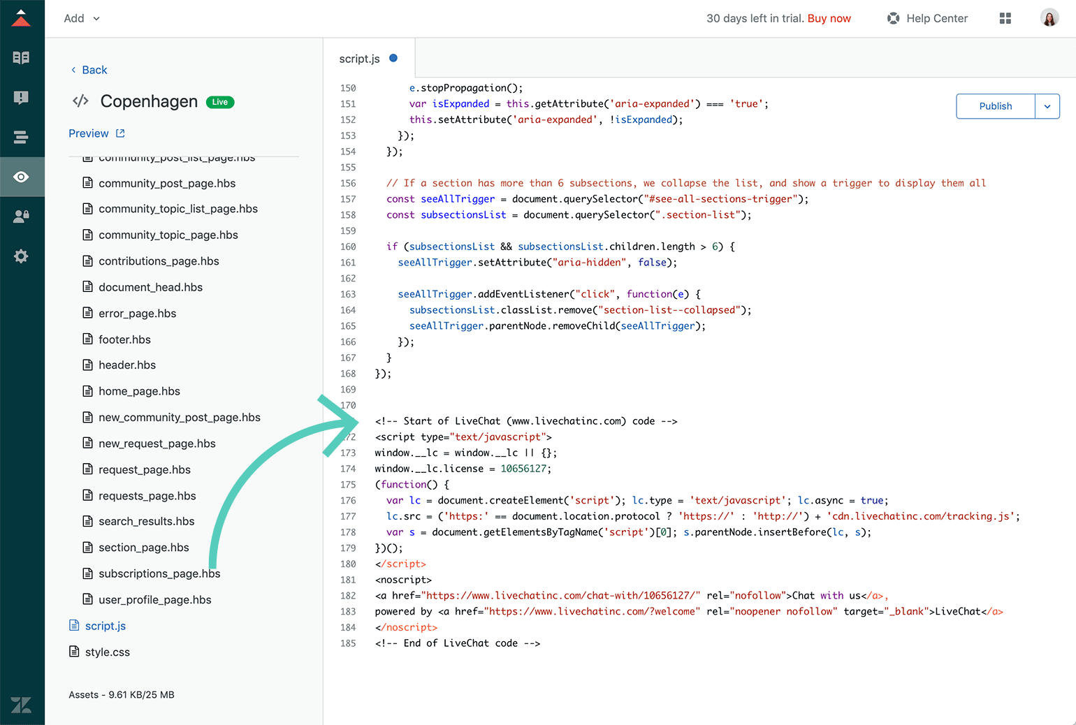Open the arrange content lines icon

pyautogui.click(x=21, y=138)
